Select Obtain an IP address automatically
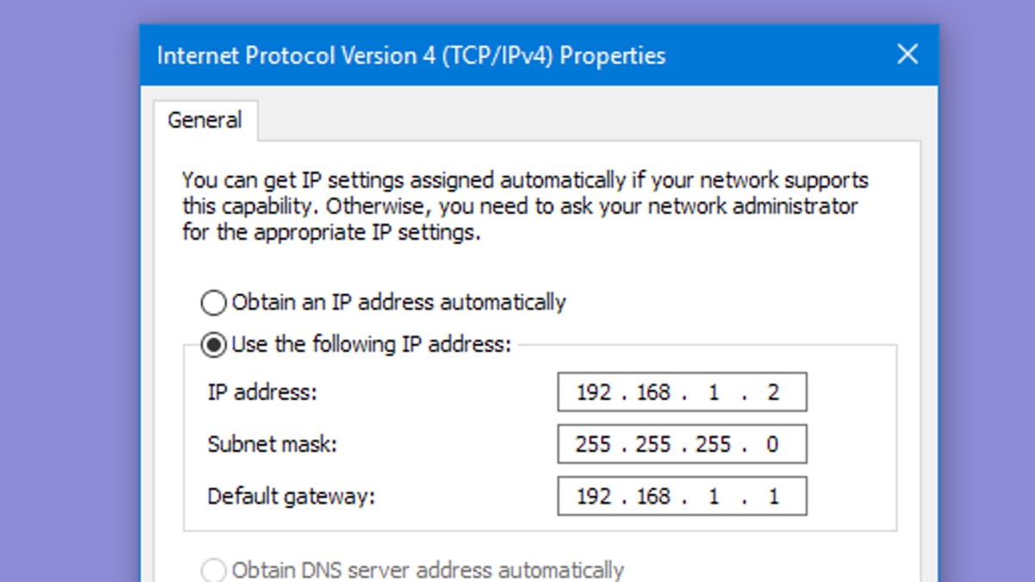The width and height of the screenshot is (1035, 582). point(213,303)
